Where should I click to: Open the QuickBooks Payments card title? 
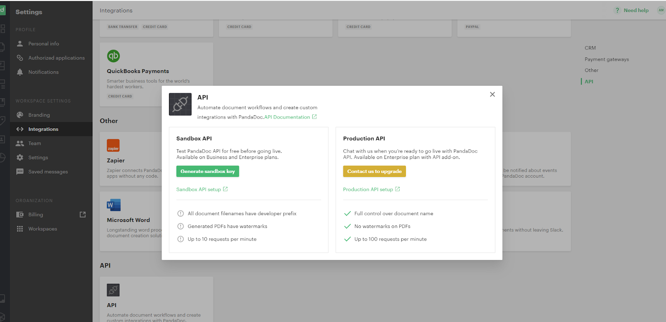(138, 71)
